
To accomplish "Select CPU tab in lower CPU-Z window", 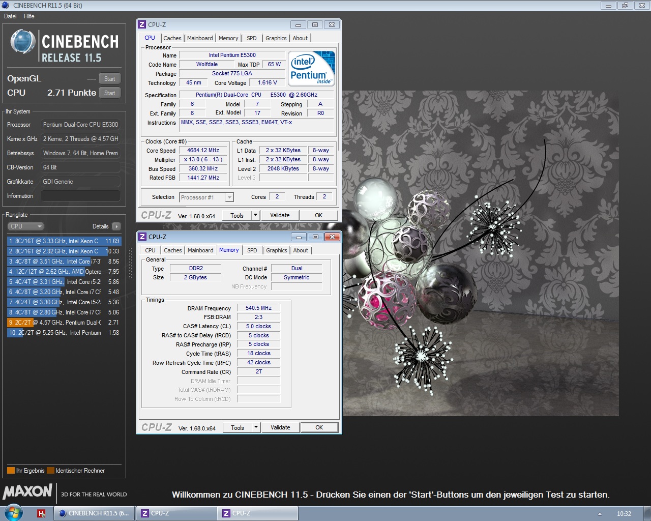I will pyautogui.click(x=150, y=250).
